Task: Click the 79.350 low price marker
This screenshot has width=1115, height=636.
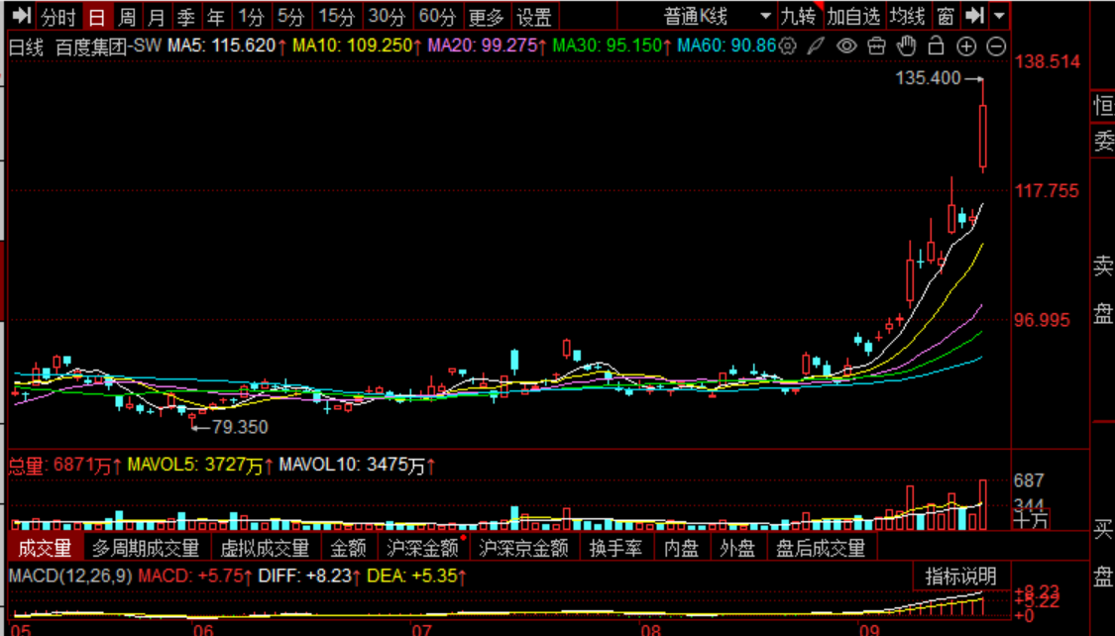Action: [x=240, y=427]
